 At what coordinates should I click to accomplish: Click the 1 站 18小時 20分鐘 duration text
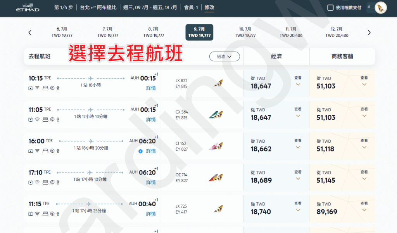[91, 148]
